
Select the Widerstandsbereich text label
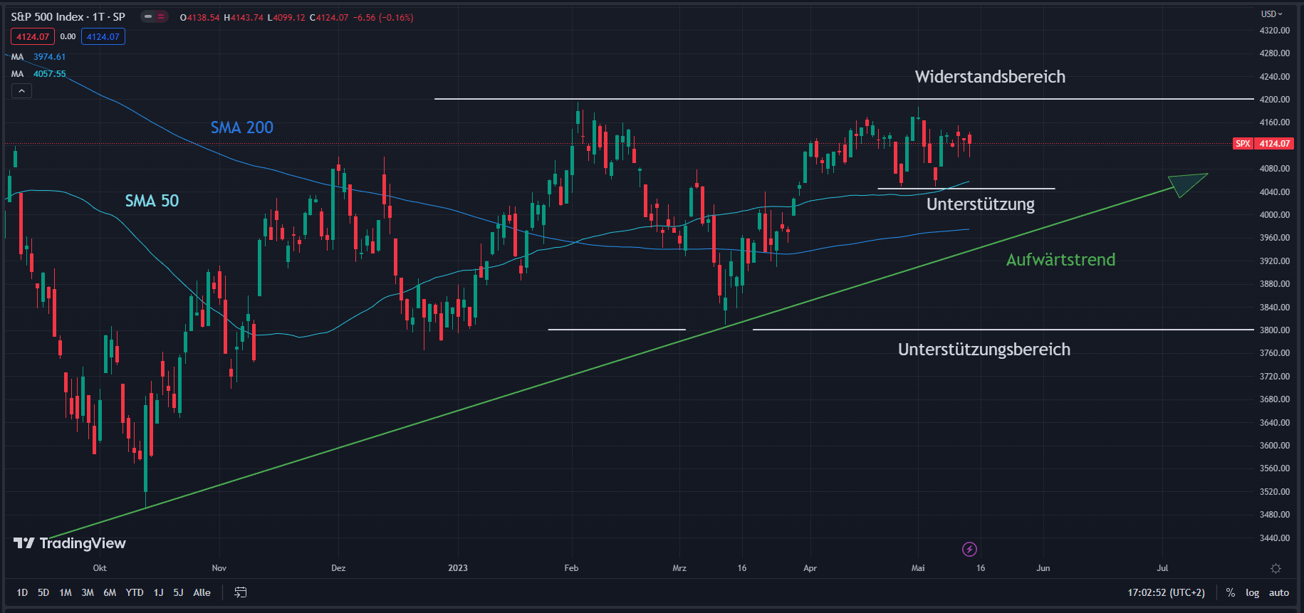[x=990, y=77]
